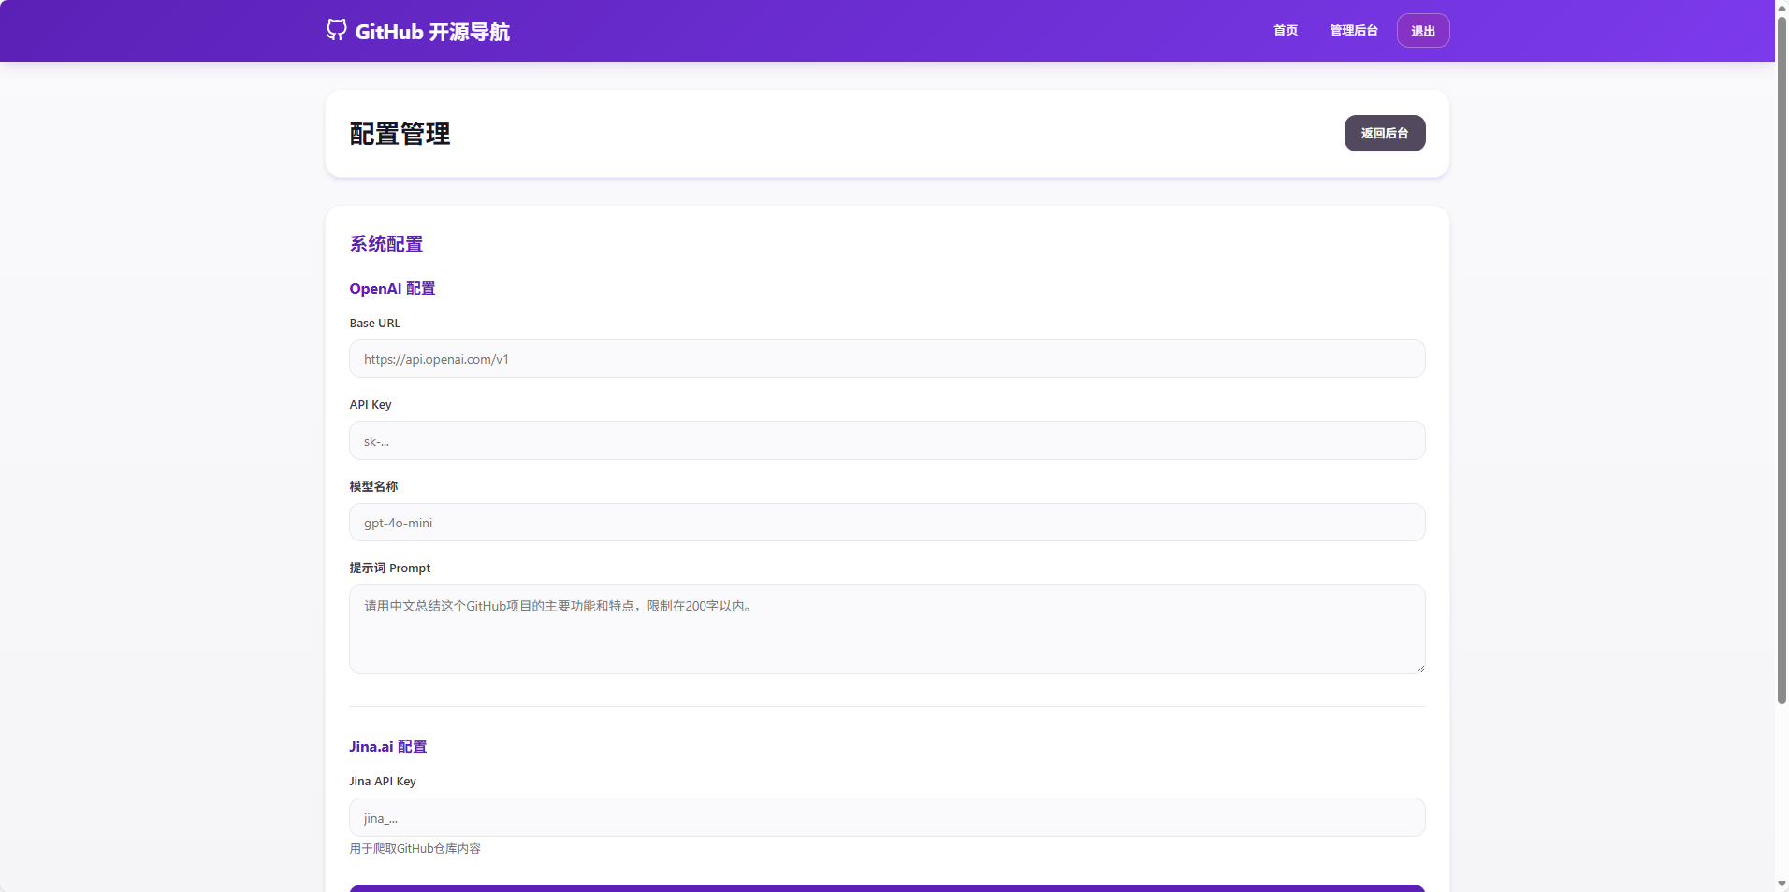
Task: Click the 提示词 Prompt label
Action: tap(389, 568)
